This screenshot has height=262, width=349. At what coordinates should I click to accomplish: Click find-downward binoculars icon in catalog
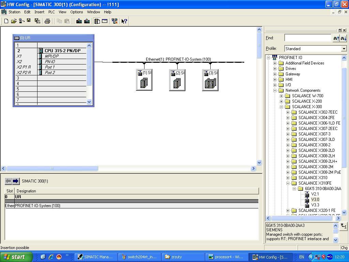pos(343,38)
